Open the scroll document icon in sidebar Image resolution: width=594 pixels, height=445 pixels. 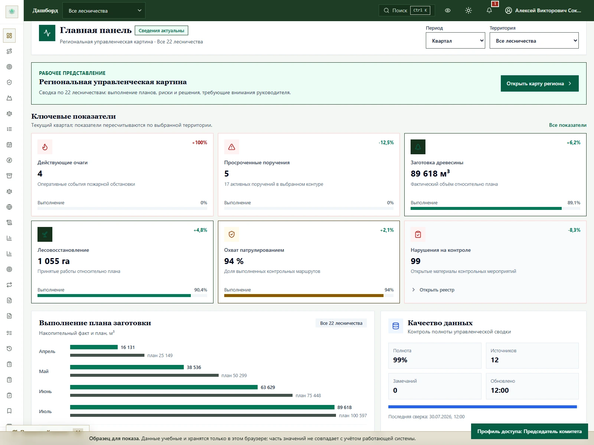[x=9, y=222]
